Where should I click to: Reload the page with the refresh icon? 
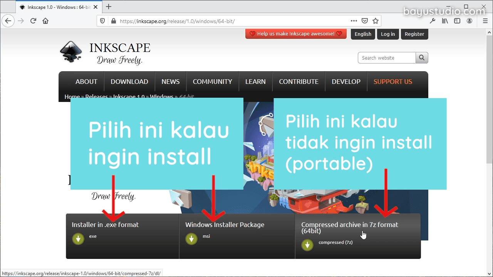click(33, 21)
